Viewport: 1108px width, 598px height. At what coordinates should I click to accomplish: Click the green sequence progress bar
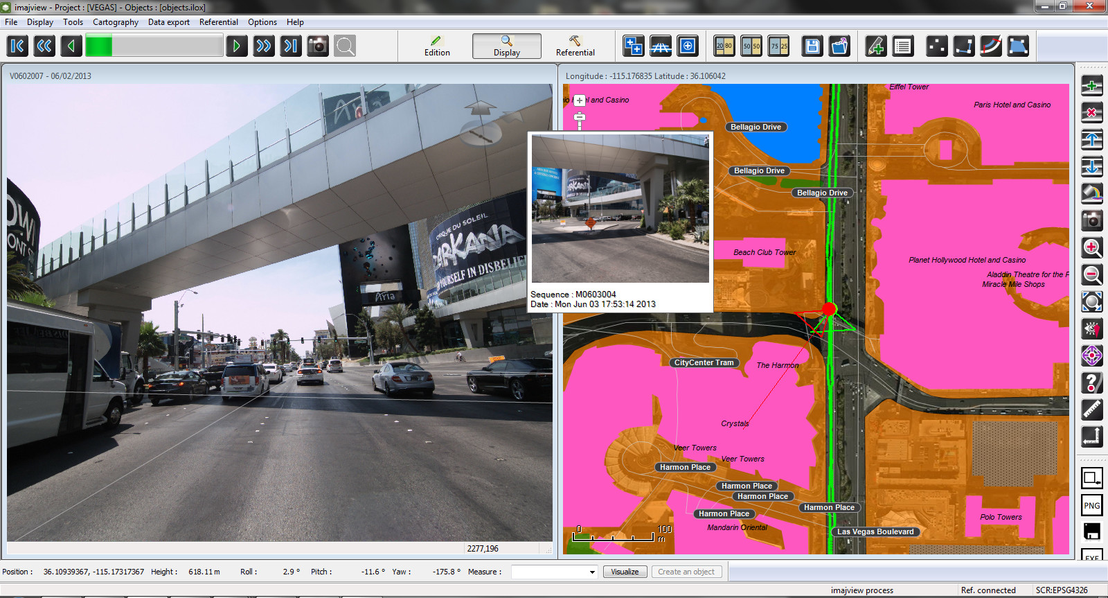coord(154,46)
